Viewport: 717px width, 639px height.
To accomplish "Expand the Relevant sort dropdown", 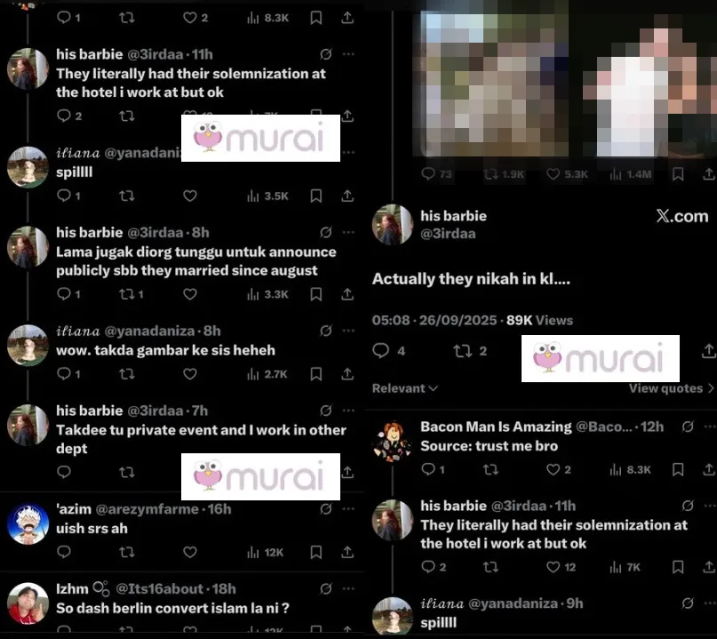I will [405, 388].
